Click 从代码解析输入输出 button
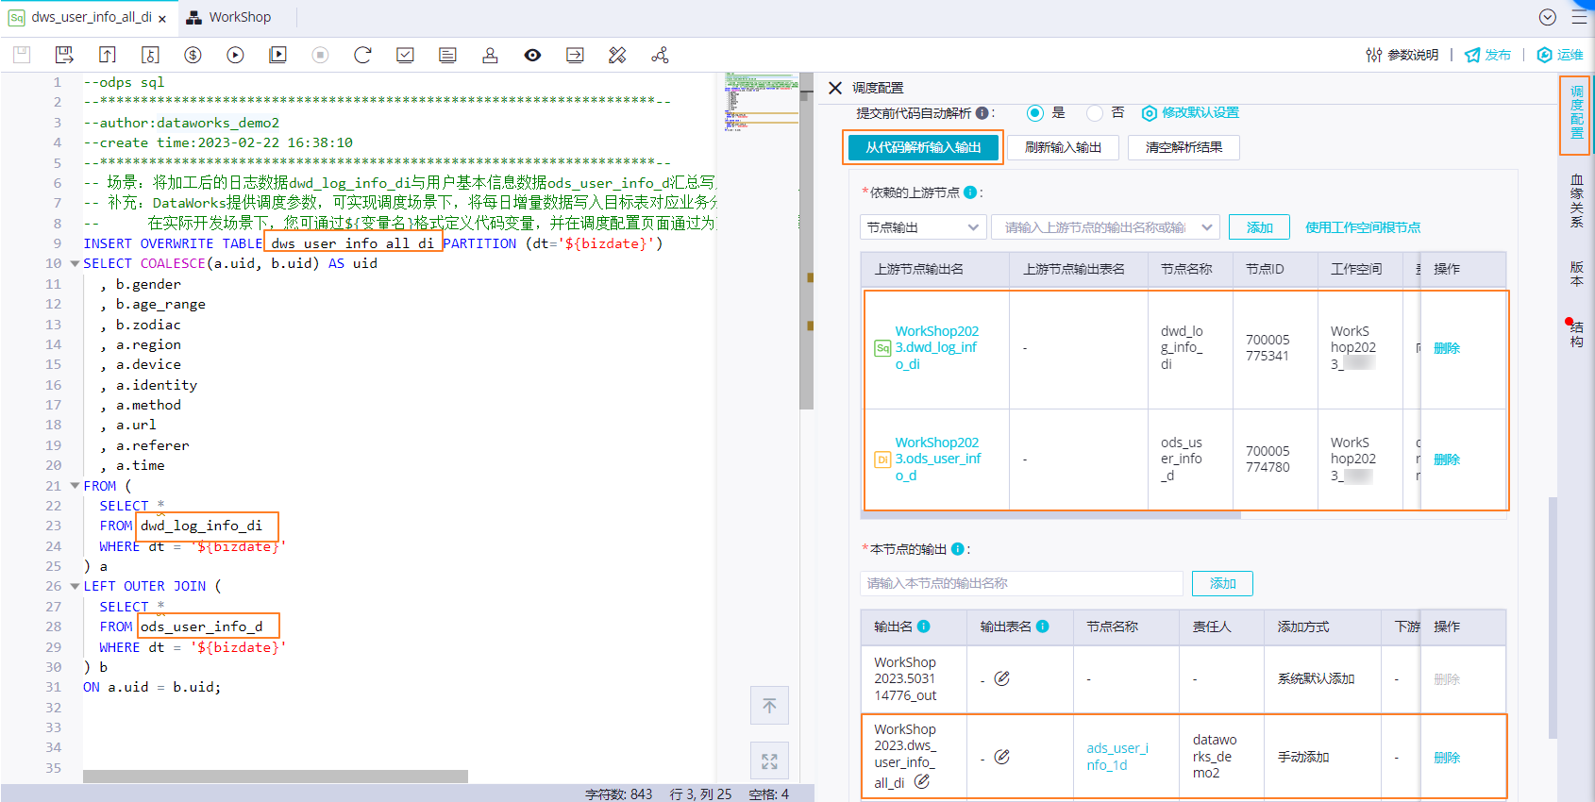1595x802 pixels. (x=923, y=147)
